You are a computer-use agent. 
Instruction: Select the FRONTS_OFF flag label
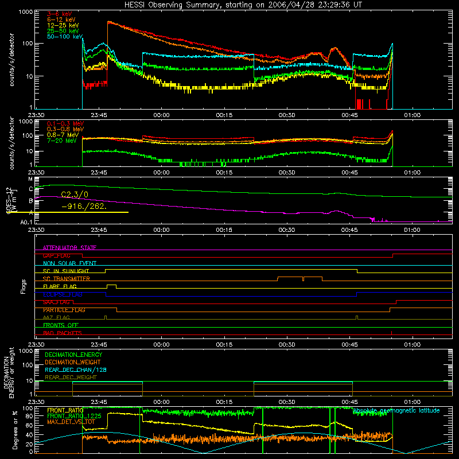(61, 325)
